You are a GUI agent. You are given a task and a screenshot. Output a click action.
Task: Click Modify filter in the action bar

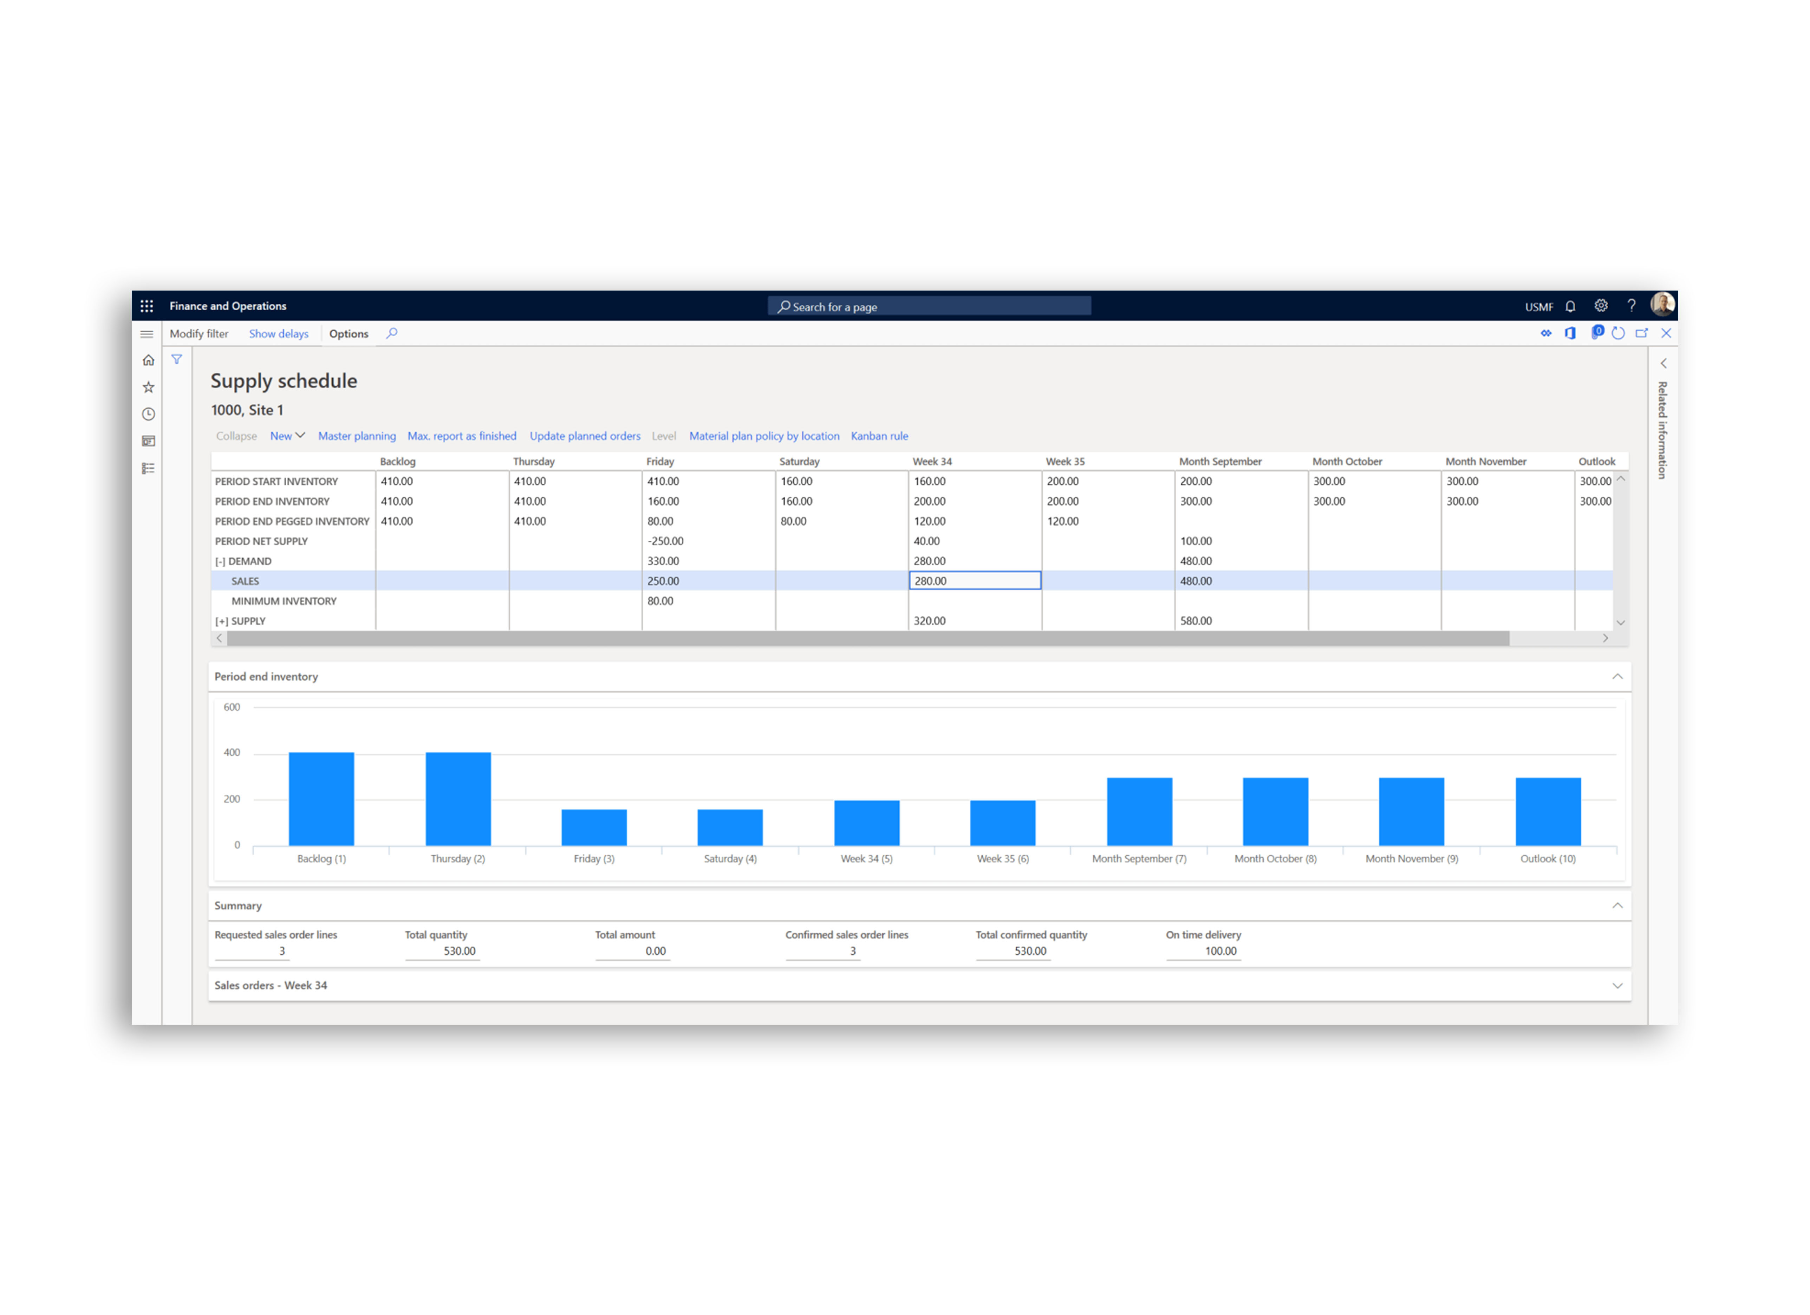tap(200, 333)
